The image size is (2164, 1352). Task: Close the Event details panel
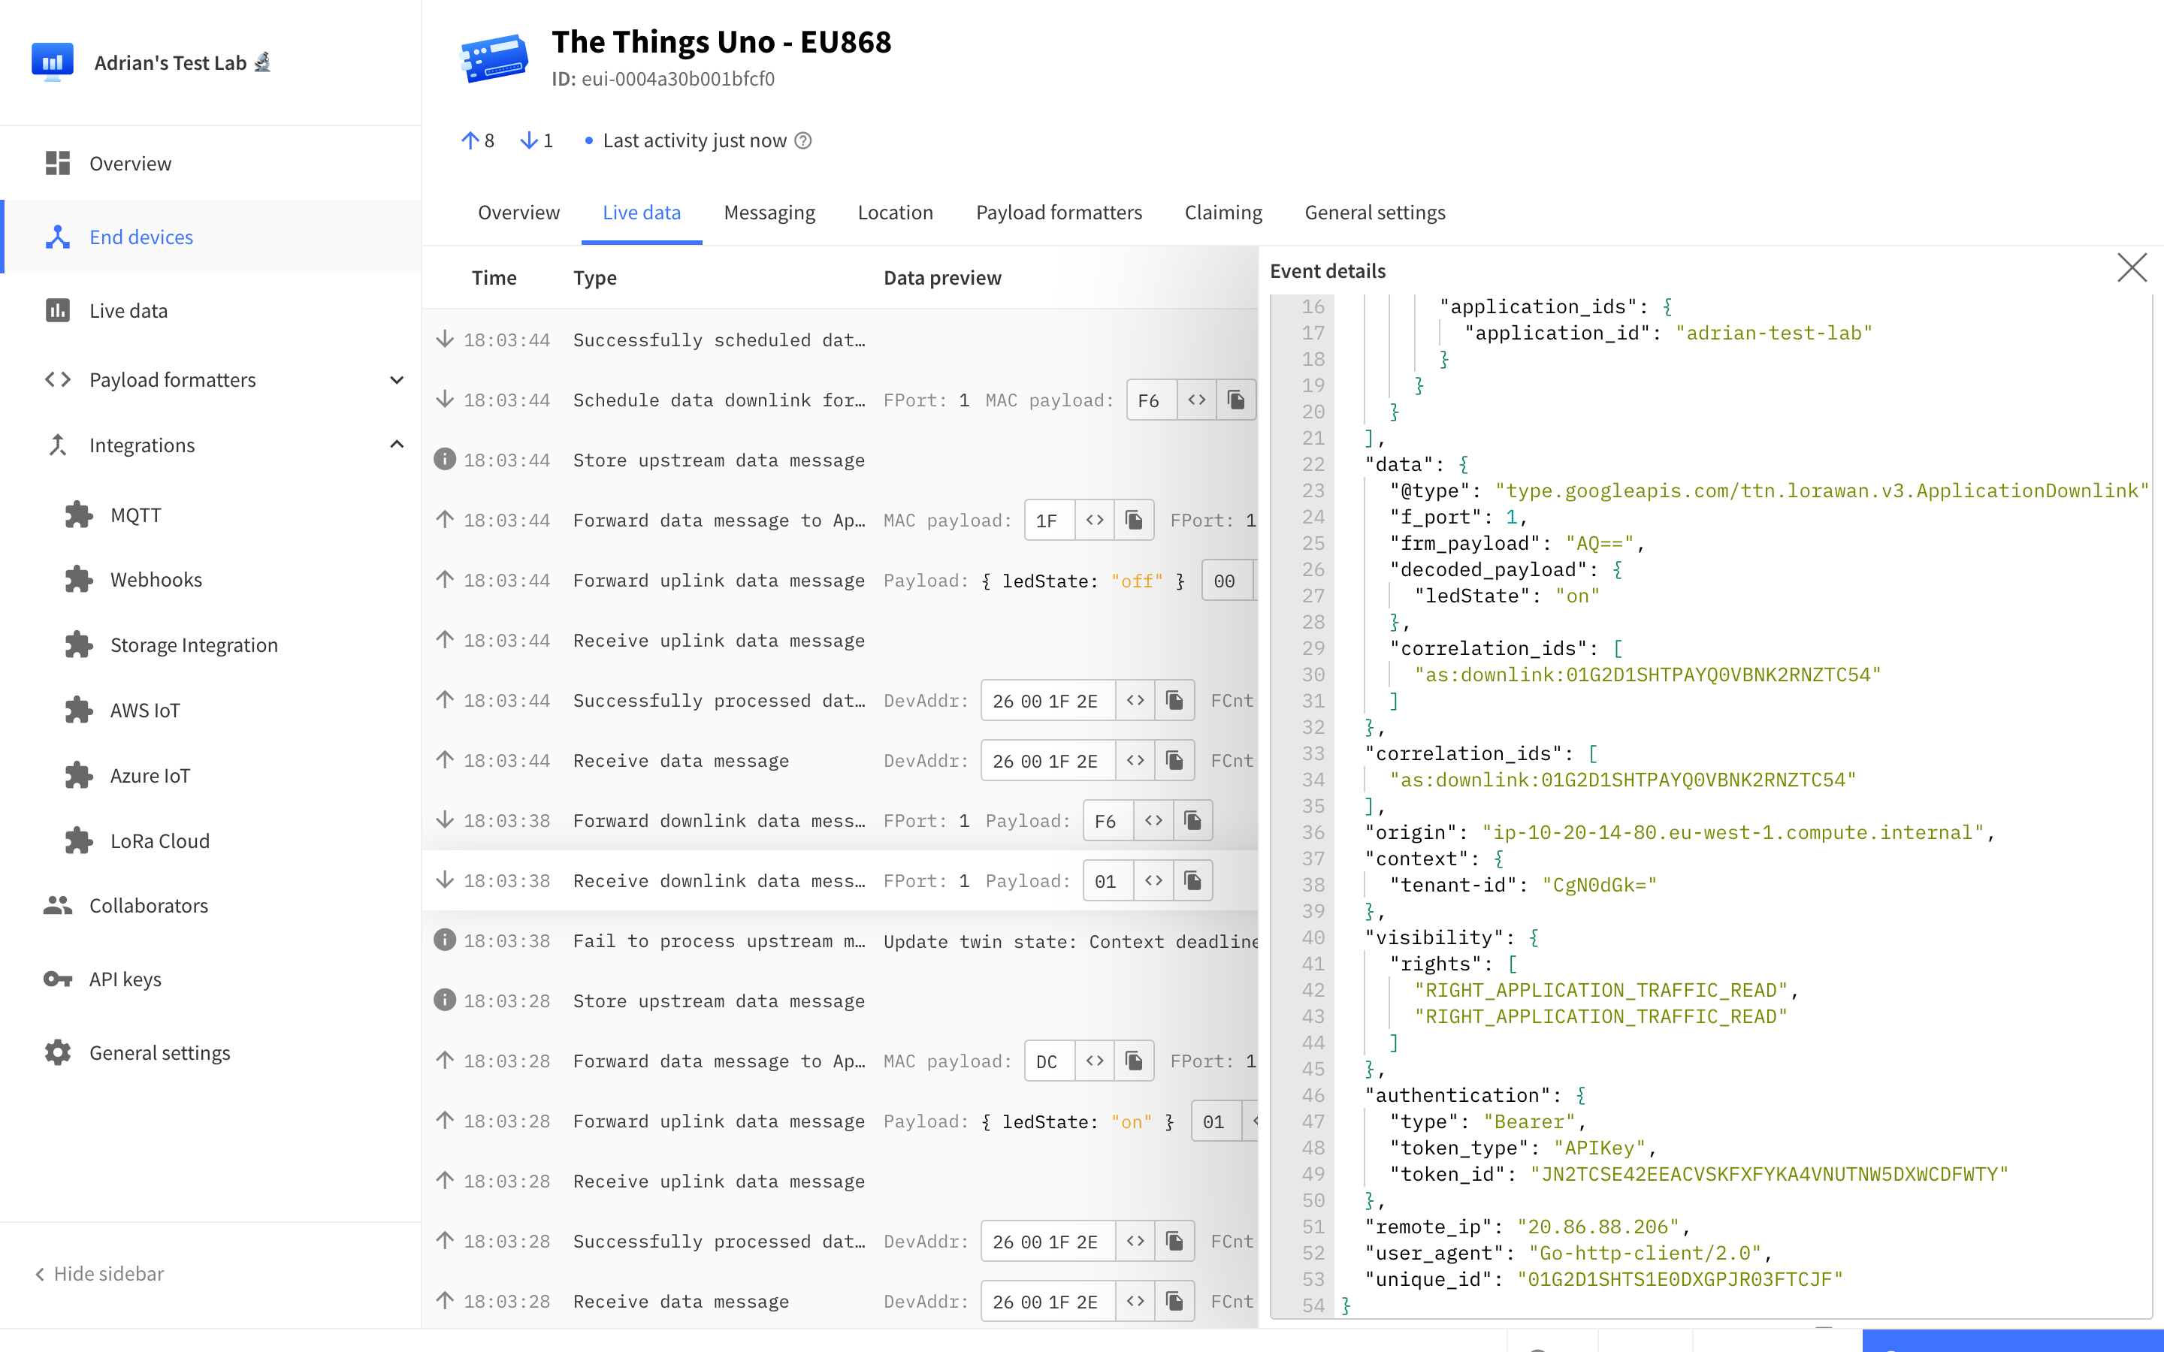tap(2131, 267)
